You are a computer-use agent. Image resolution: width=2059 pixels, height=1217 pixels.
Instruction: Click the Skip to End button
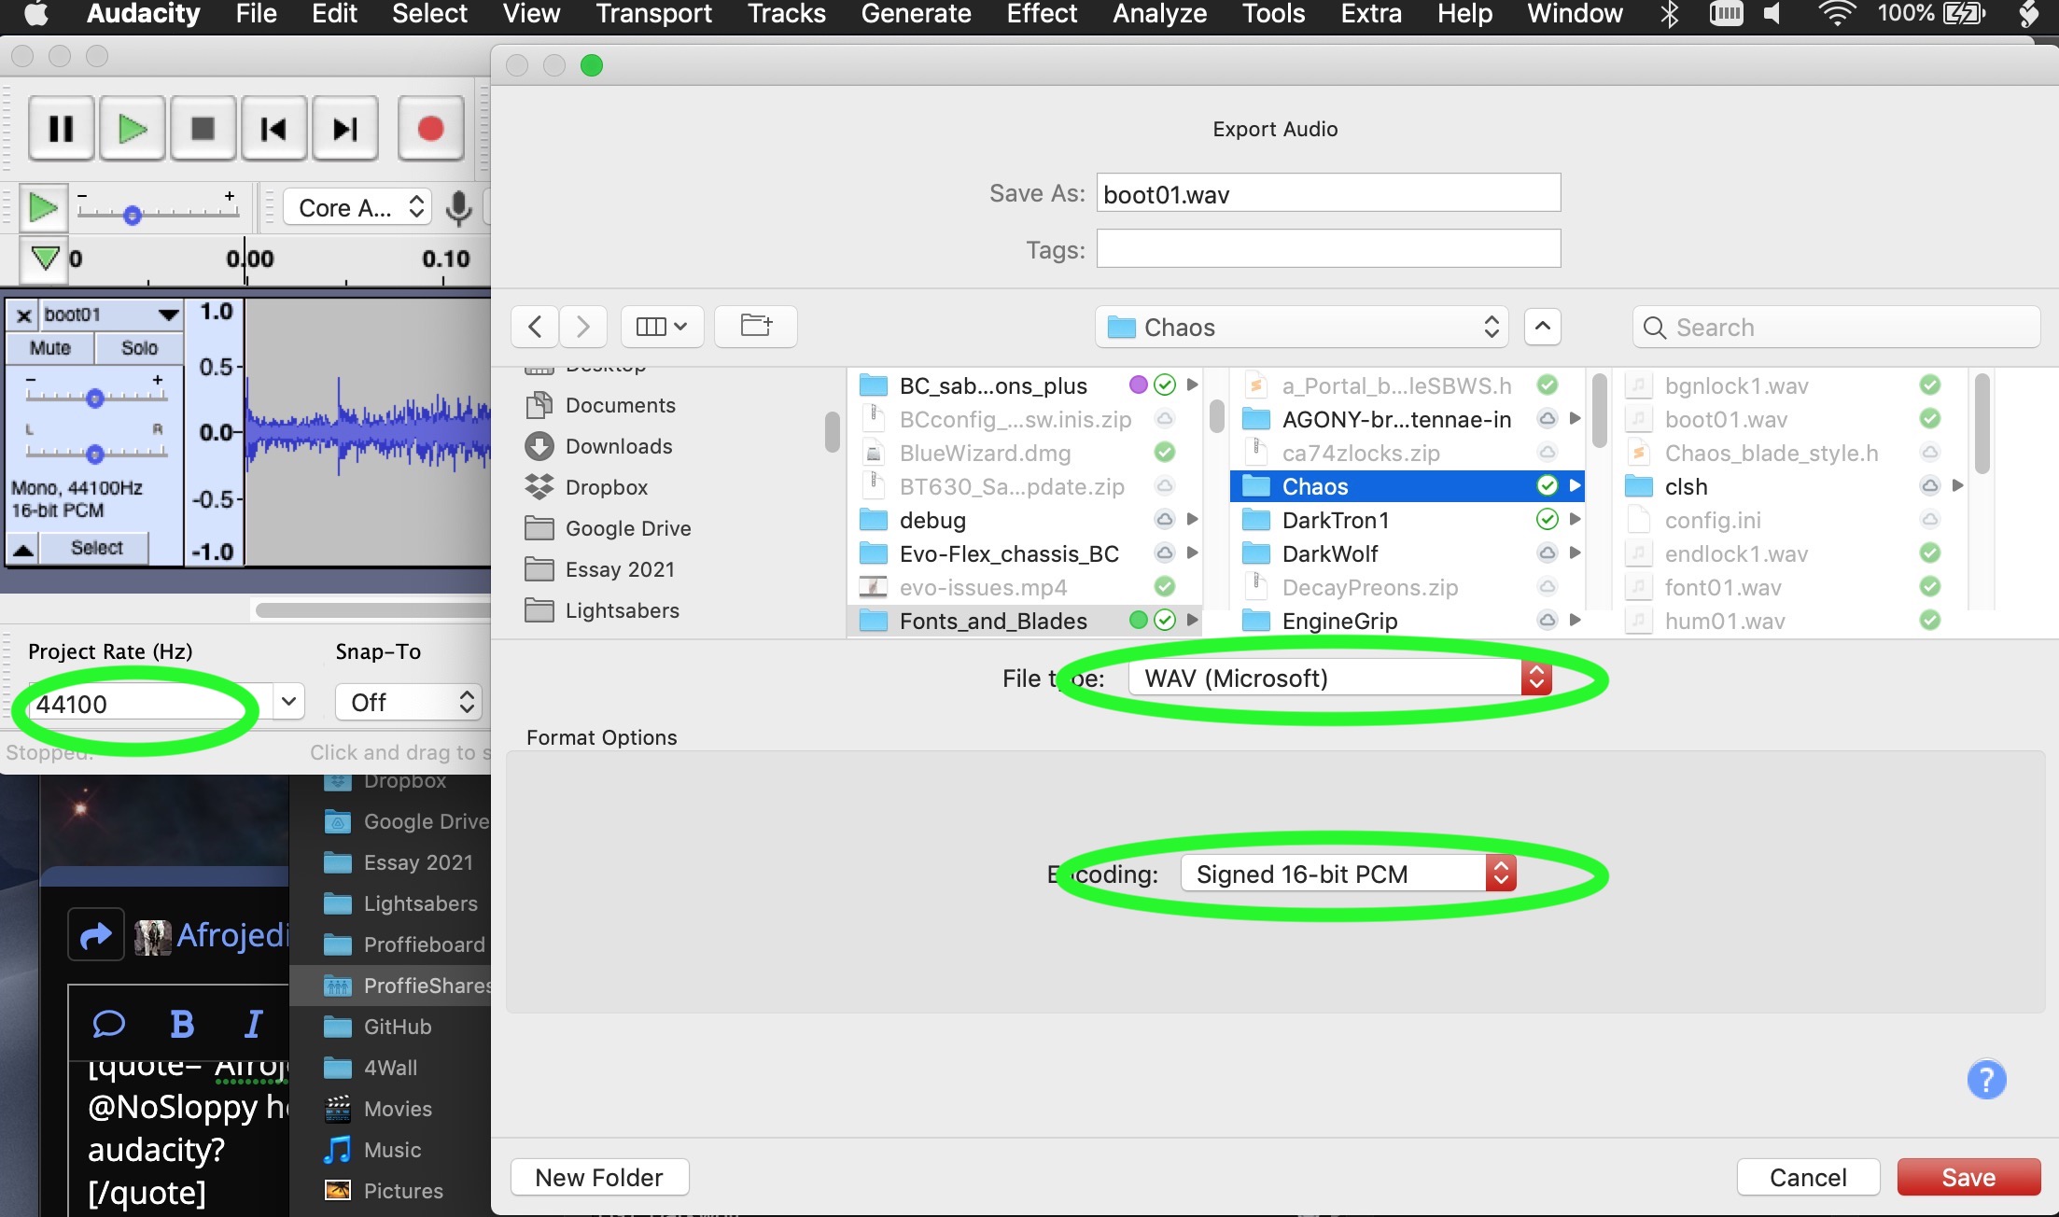pyautogui.click(x=344, y=128)
